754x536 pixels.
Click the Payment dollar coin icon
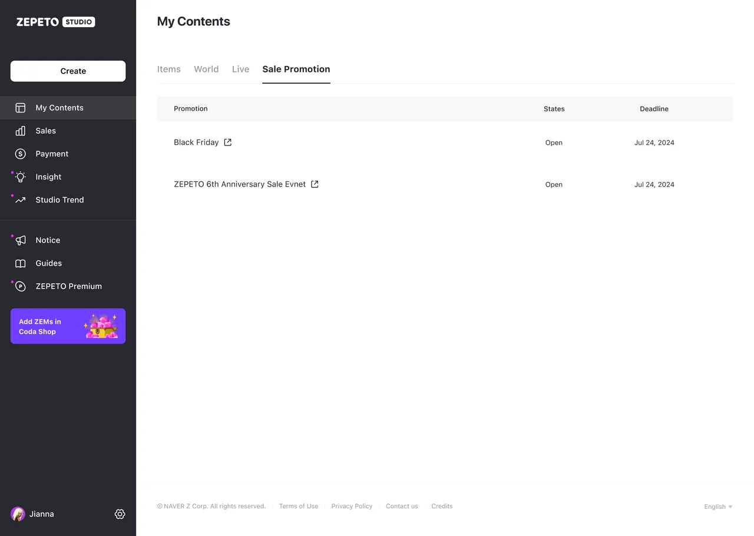coord(21,154)
